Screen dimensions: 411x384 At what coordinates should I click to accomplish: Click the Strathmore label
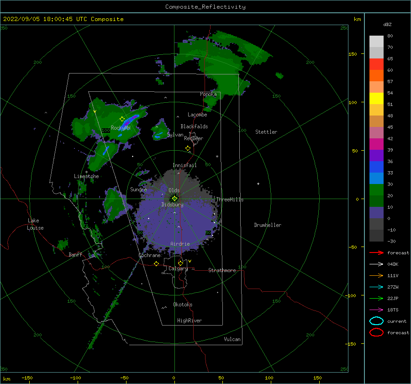222,270
